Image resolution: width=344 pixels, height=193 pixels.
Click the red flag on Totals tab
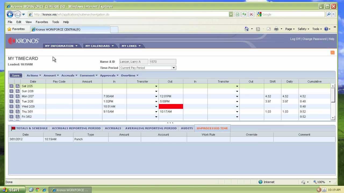(13, 128)
